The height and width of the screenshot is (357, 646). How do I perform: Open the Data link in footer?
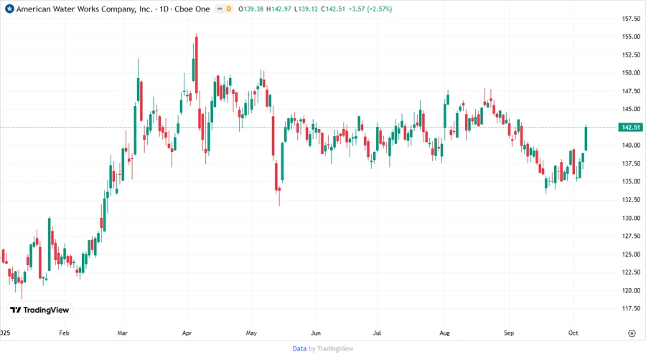299,348
